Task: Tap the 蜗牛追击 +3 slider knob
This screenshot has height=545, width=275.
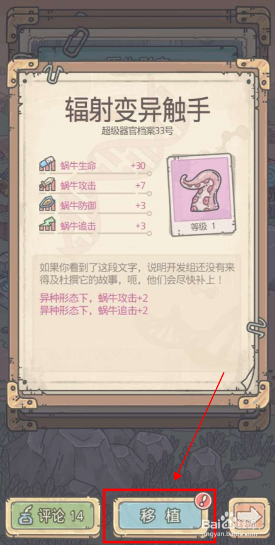Action: point(149,234)
